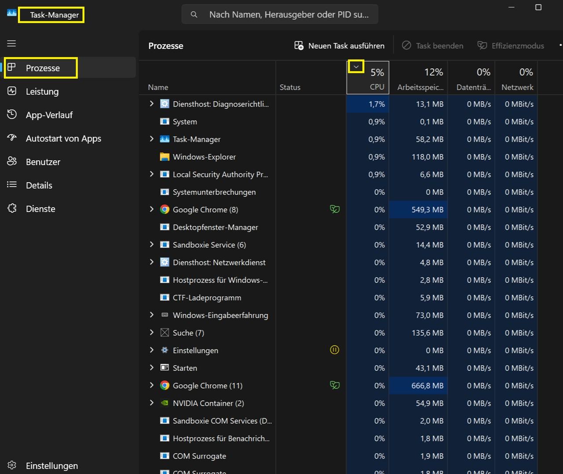Open the hamburger navigation menu
563x474 pixels.
click(11, 43)
